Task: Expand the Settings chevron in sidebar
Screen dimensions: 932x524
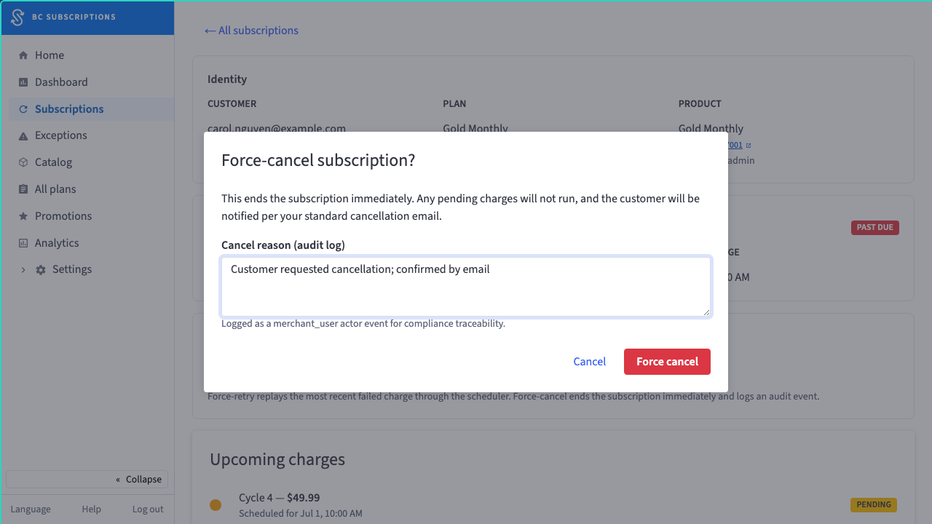Action: (x=23, y=270)
